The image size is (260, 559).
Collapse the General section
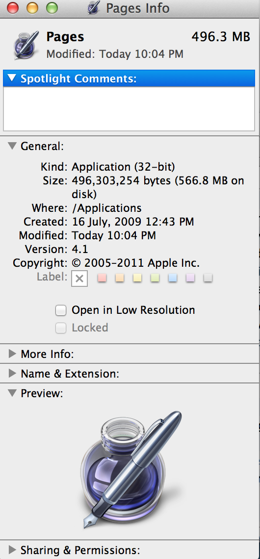(12, 146)
